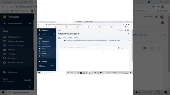This screenshot has height=95, width=170.
Task: Go back in the center window browser
Action: [39, 25]
